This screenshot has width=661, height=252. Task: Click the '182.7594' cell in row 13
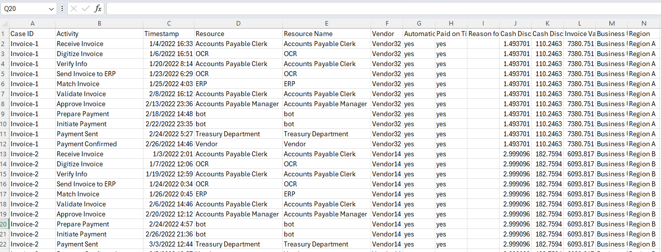547,154
